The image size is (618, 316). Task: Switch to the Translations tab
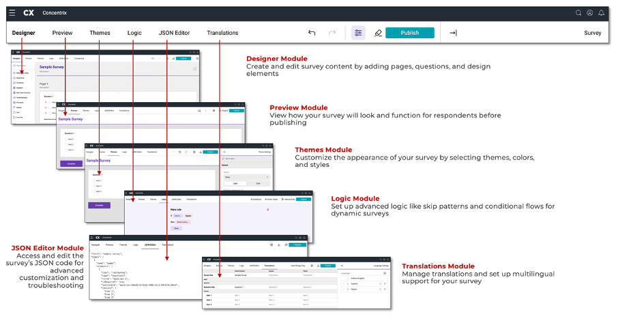pos(222,33)
